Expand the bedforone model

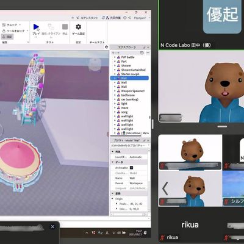tap(115, 95)
